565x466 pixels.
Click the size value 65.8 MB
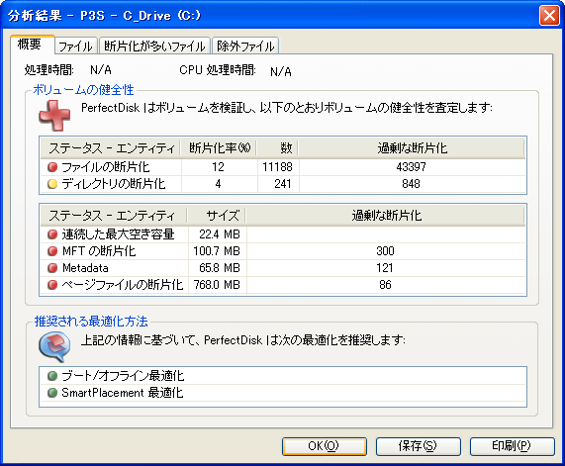tap(220, 268)
